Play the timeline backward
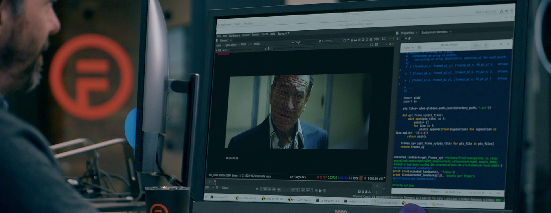This screenshot has height=213, width=551. [279, 190]
